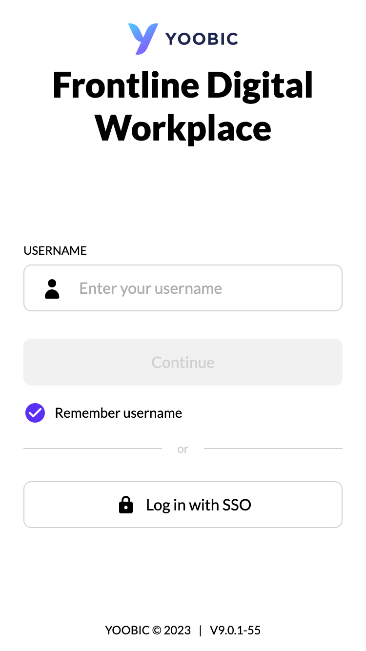Click the divider line right of "or"
Image resolution: width=366 pixels, height=651 pixels.
273,448
